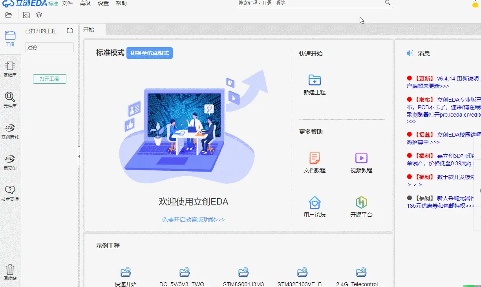Image resolution: width=481 pixels, height=287 pixels.
Task: Open the 帮助 menu
Action: [x=121, y=3]
